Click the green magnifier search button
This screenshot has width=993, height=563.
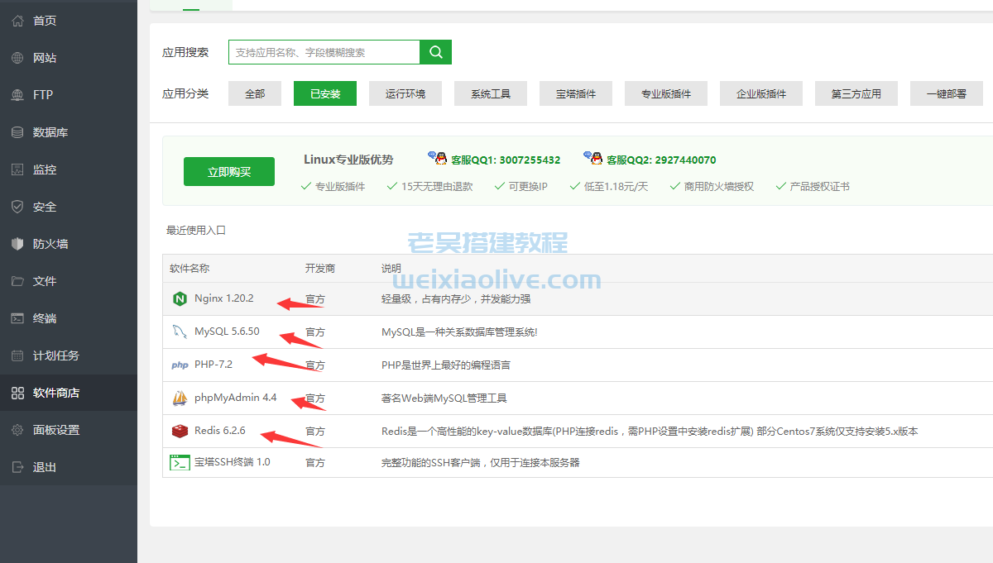click(436, 52)
